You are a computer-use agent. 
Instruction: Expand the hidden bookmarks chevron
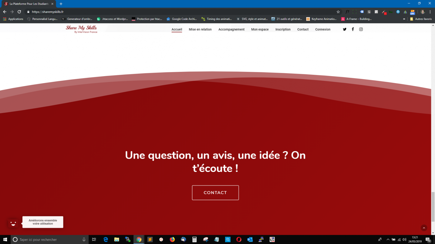[x=404, y=19]
